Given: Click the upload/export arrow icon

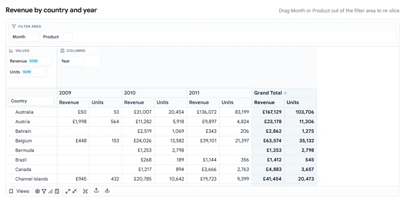Looking at the screenshot, I should [96, 191].
